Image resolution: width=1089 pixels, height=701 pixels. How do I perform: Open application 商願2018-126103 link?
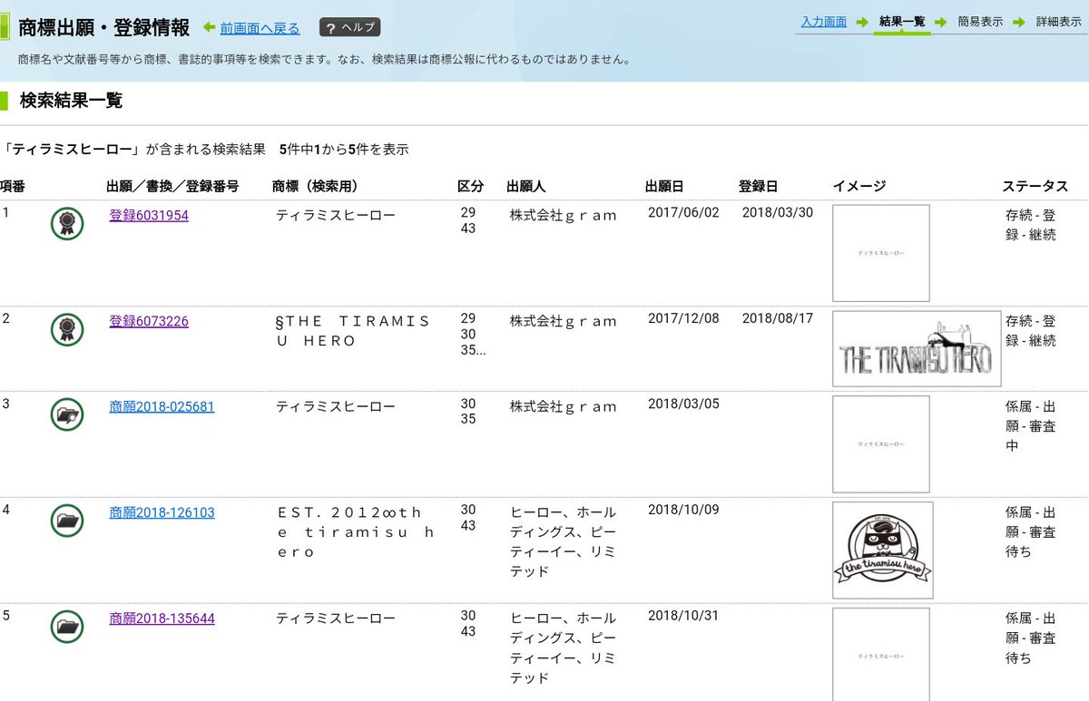coord(162,512)
